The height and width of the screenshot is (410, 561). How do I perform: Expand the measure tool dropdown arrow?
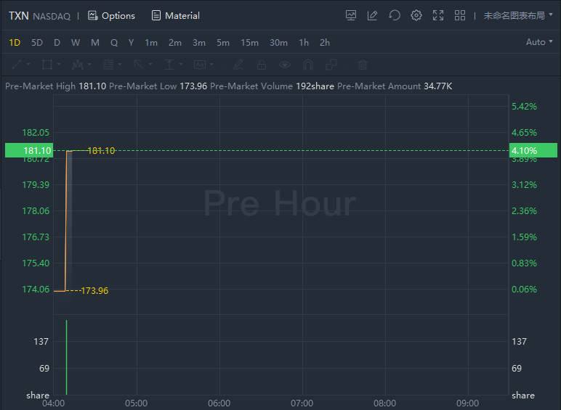181,65
